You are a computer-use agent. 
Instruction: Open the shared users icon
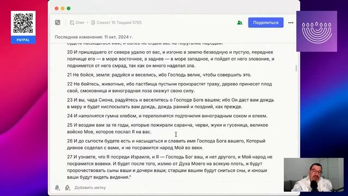(x=239, y=22)
